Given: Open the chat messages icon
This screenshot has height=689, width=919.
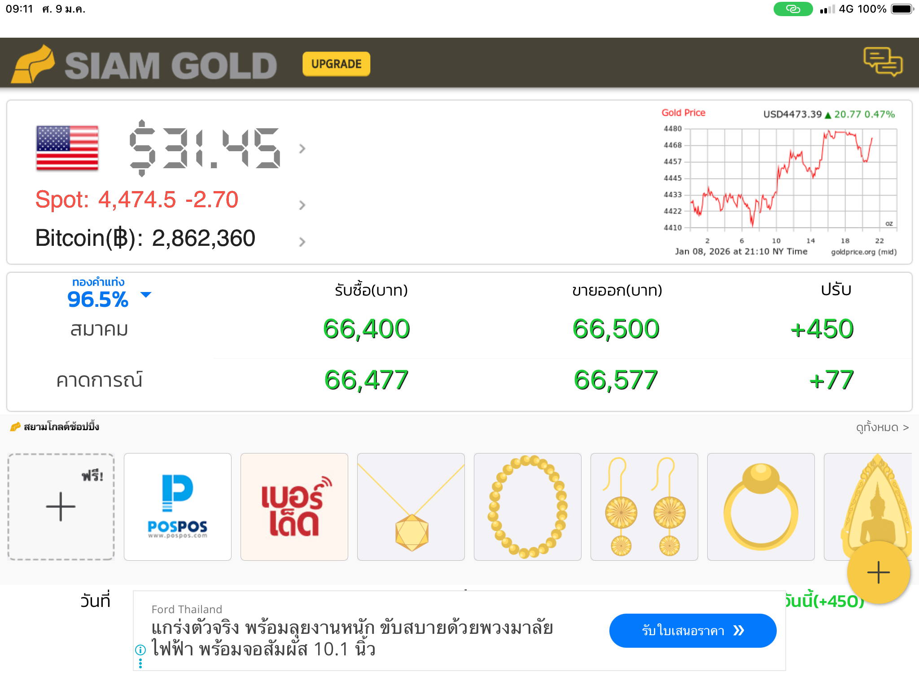Looking at the screenshot, I should 882,62.
